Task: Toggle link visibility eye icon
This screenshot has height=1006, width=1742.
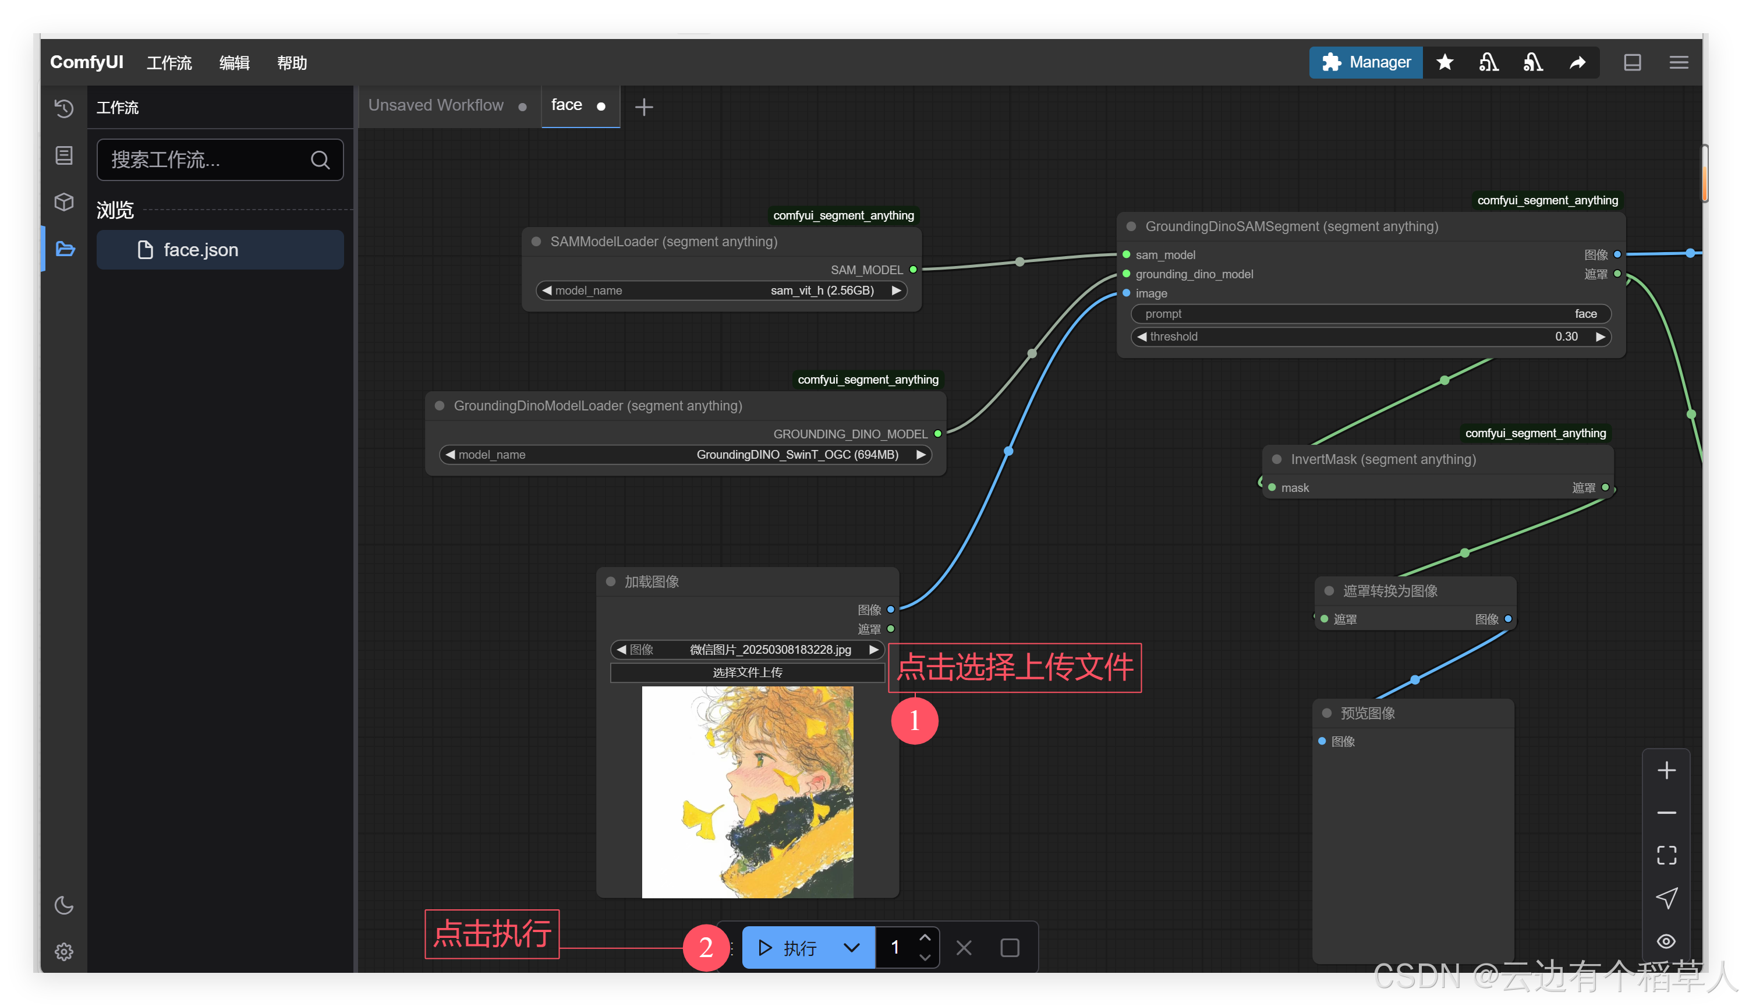Action: pyautogui.click(x=1666, y=941)
